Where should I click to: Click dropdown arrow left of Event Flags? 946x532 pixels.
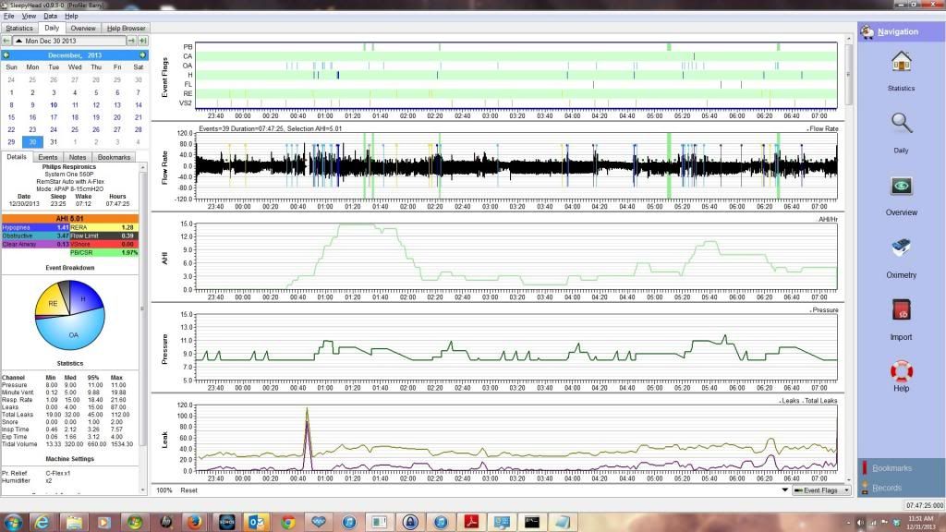(x=785, y=490)
